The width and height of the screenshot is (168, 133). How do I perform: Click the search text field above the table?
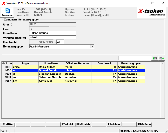(135, 58)
